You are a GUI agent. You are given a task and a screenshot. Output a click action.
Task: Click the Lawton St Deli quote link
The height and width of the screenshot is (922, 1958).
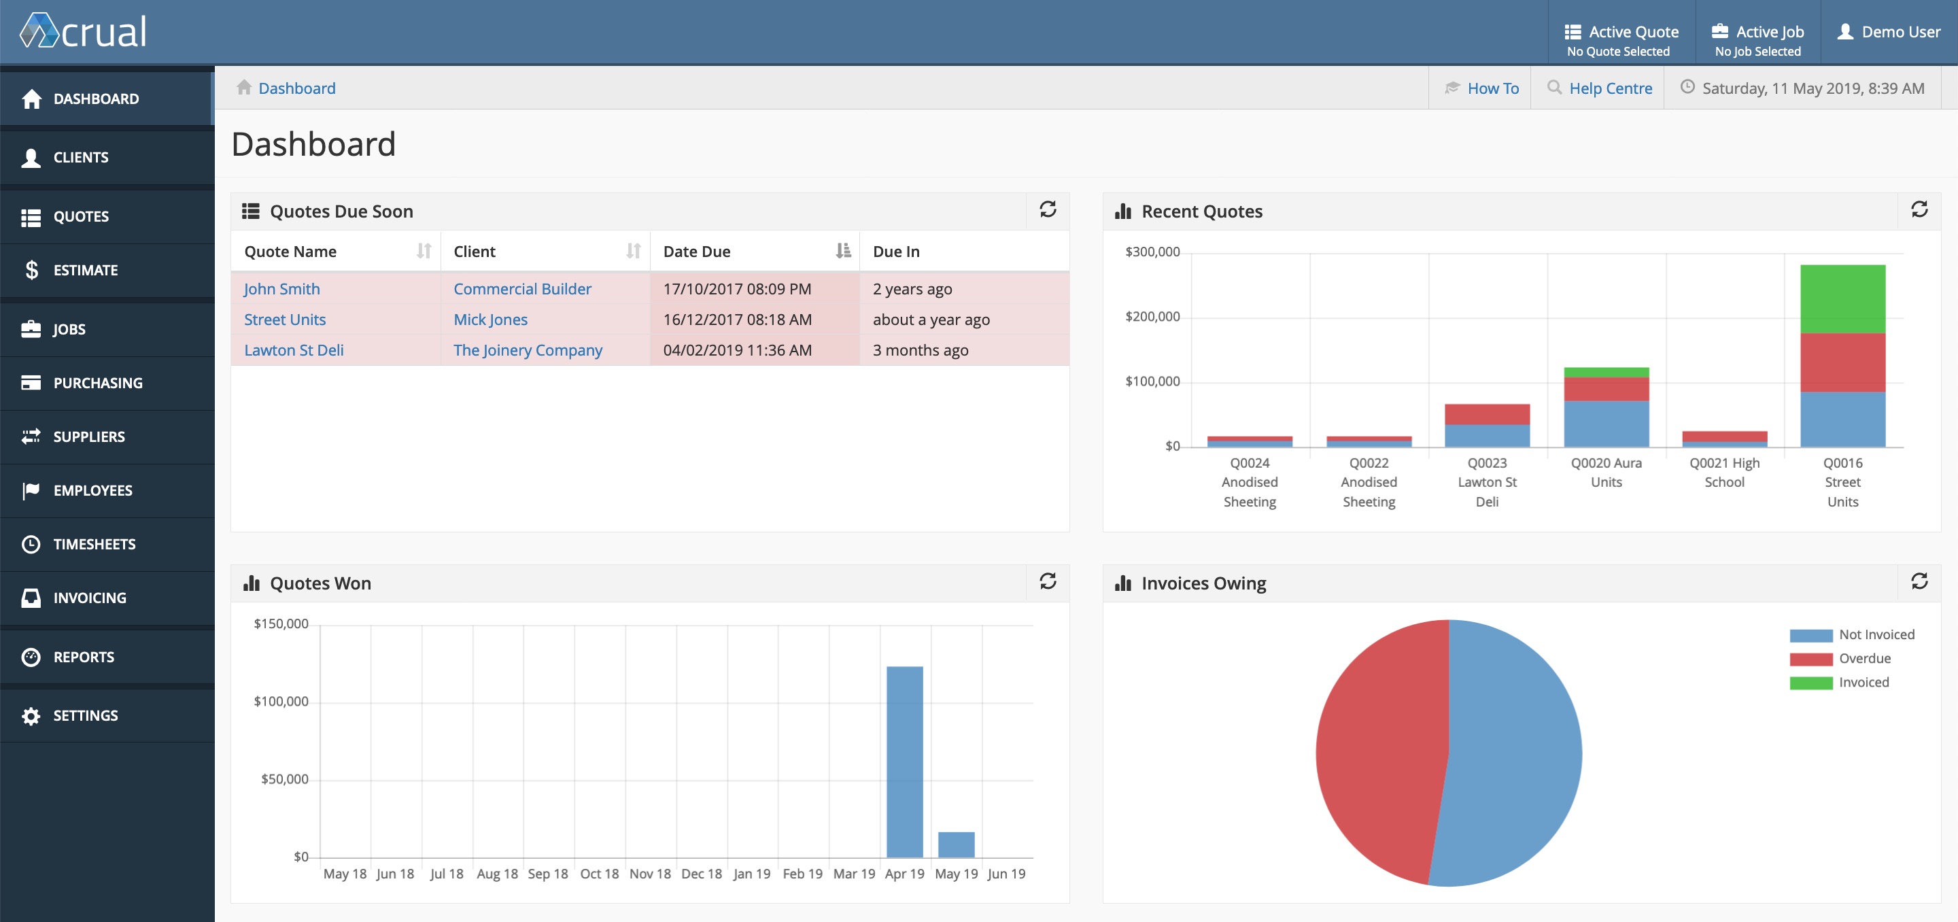(x=294, y=349)
